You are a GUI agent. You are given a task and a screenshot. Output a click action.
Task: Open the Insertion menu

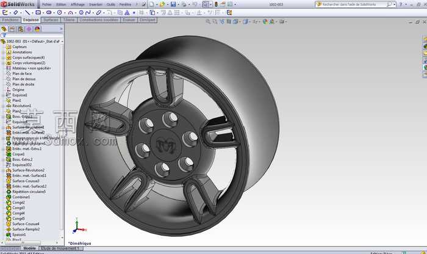pyautogui.click(x=96, y=4)
